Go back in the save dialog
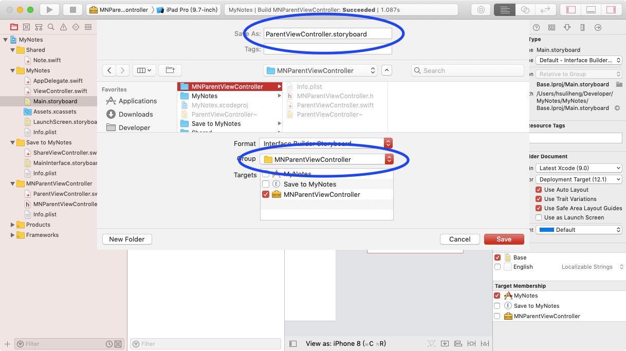 point(109,70)
